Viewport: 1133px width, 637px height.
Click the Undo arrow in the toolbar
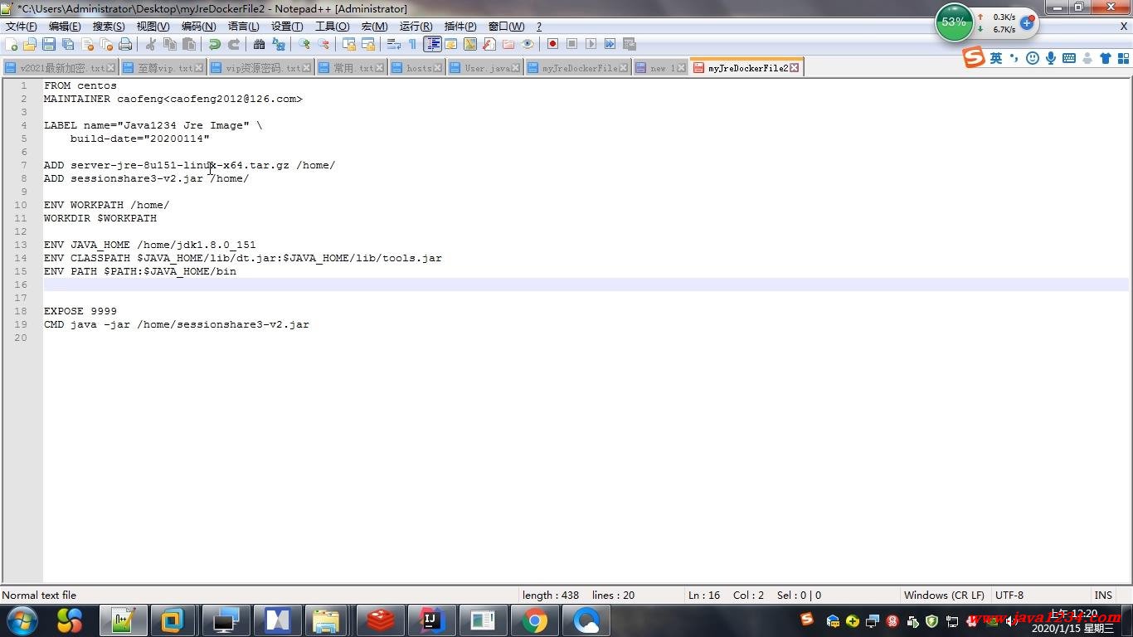coord(215,44)
